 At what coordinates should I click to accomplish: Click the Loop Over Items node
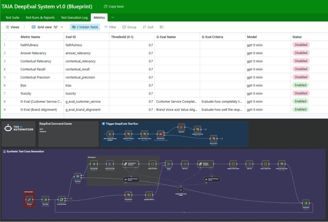point(62,199)
